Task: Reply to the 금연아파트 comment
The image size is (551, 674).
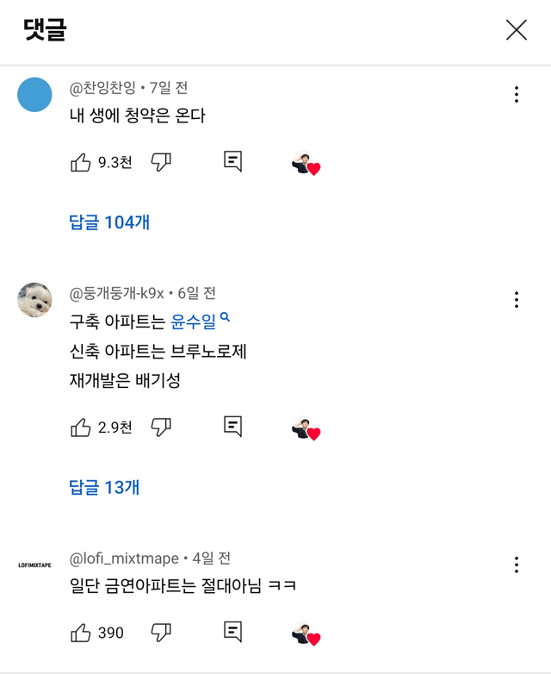Action: click(232, 633)
